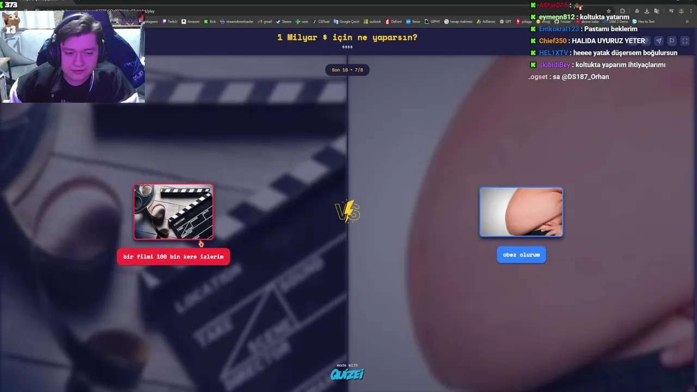Open the translate page icon

coord(657,11)
